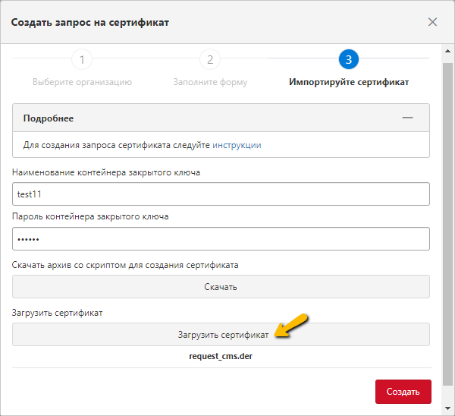Click the Скачать архив со скриптом label

(x=125, y=265)
